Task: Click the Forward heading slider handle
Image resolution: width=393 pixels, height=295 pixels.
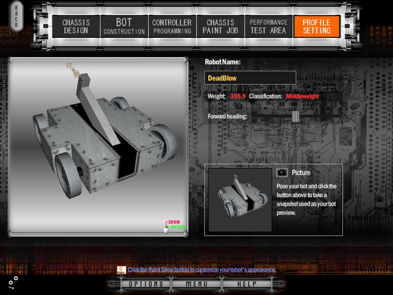Action: [296, 117]
